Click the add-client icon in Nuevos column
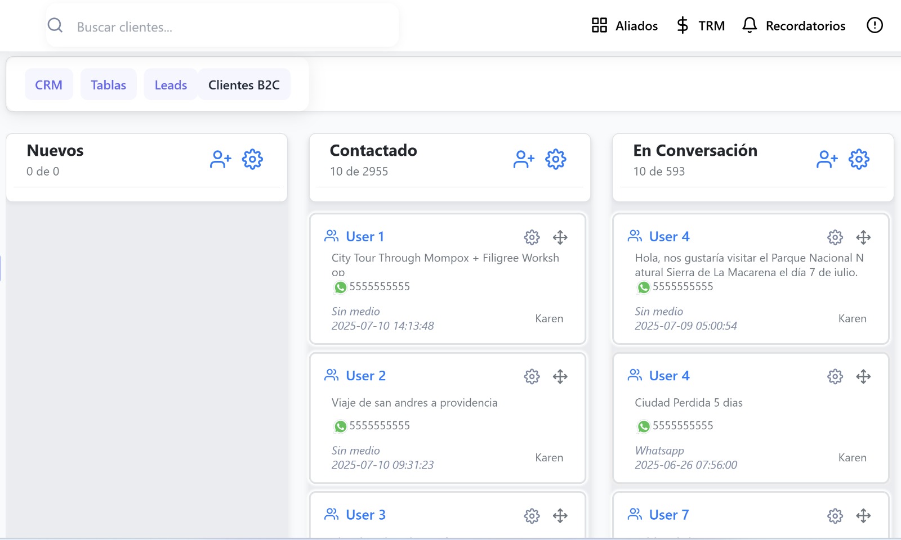This screenshot has height=540, width=901. [x=220, y=160]
